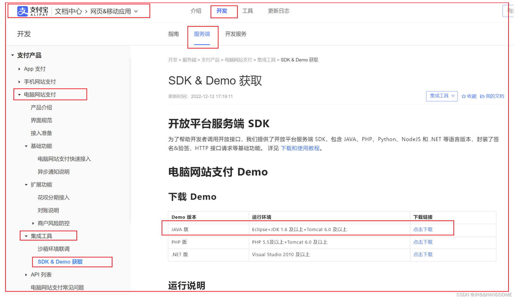Collapse the 支付产品 tree section
Viewport: 516px width, 299px height.
point(13,55)
